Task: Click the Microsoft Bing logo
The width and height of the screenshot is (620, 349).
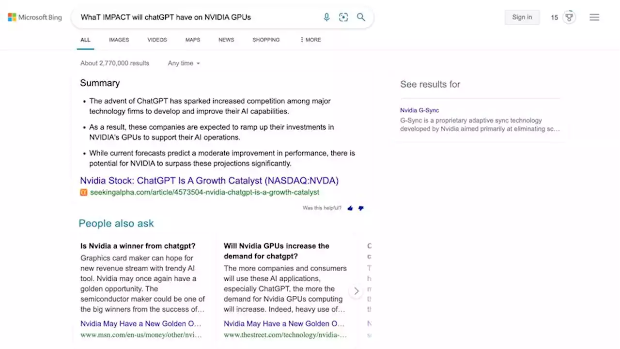Action: 35,17
